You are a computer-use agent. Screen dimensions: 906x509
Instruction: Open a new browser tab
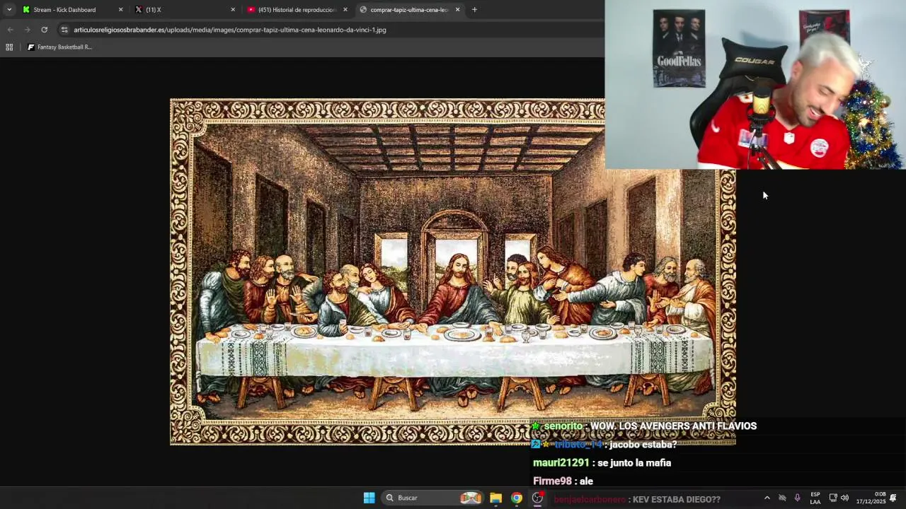[x=474, y=10]
